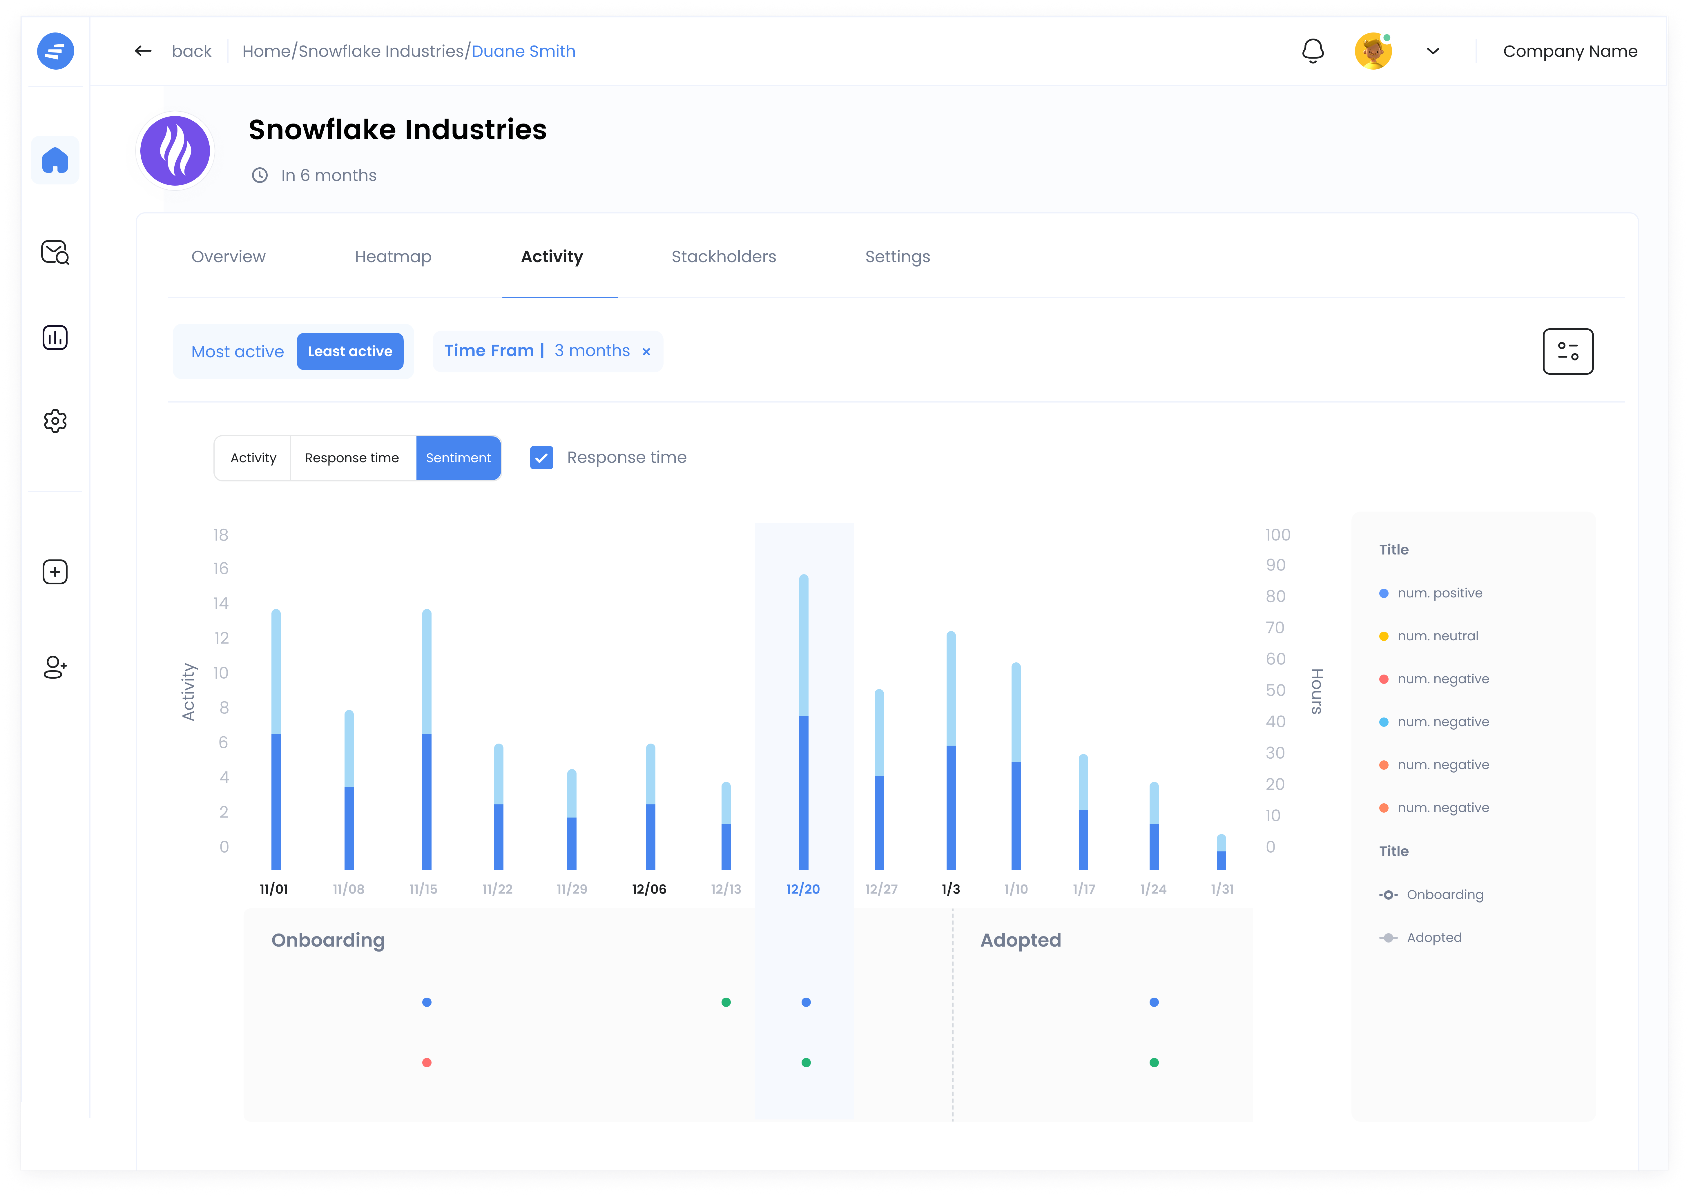This screenshot has height=1196, width=1689.
Task: Switch to the Heatmap tab
Action: pos(393,256)
